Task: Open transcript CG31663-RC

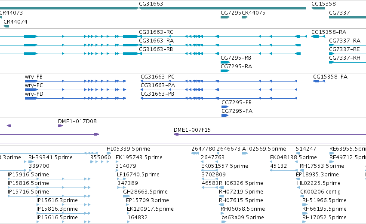Action: (156, 32)
